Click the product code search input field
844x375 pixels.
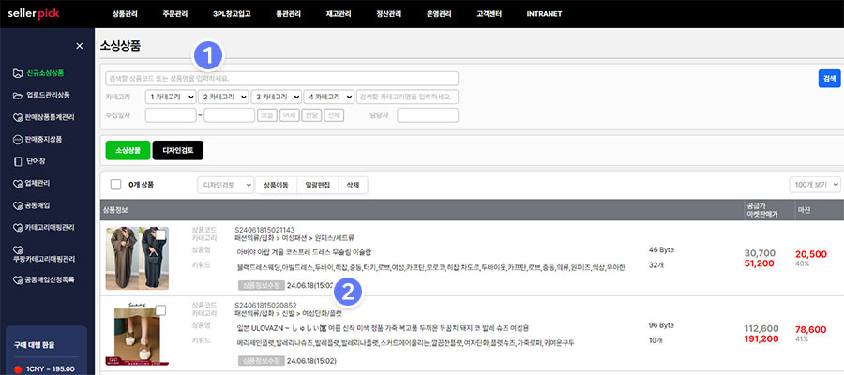281,78
